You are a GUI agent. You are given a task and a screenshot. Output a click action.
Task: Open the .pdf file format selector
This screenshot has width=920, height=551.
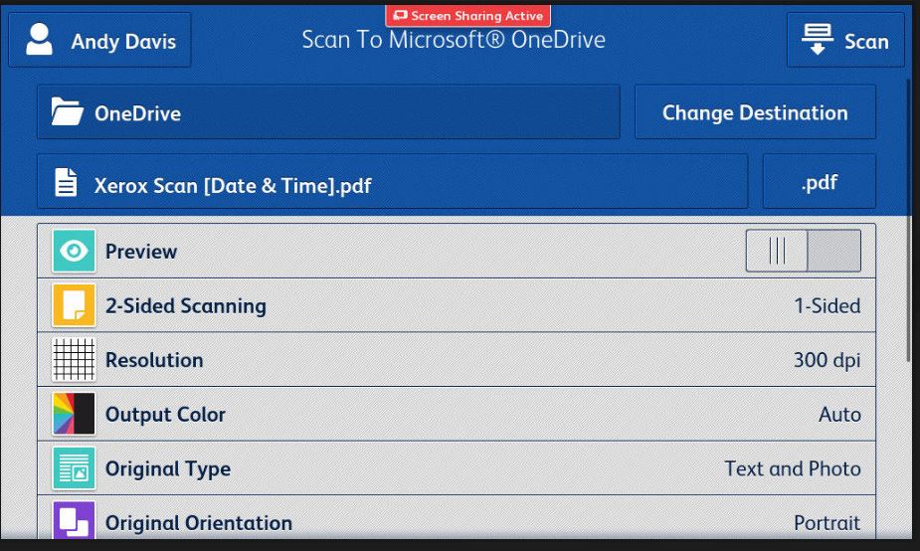tap(819, 182)
